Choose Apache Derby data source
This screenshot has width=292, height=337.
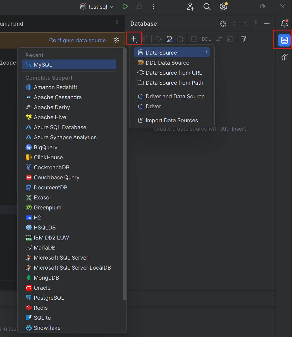[69, 107]
